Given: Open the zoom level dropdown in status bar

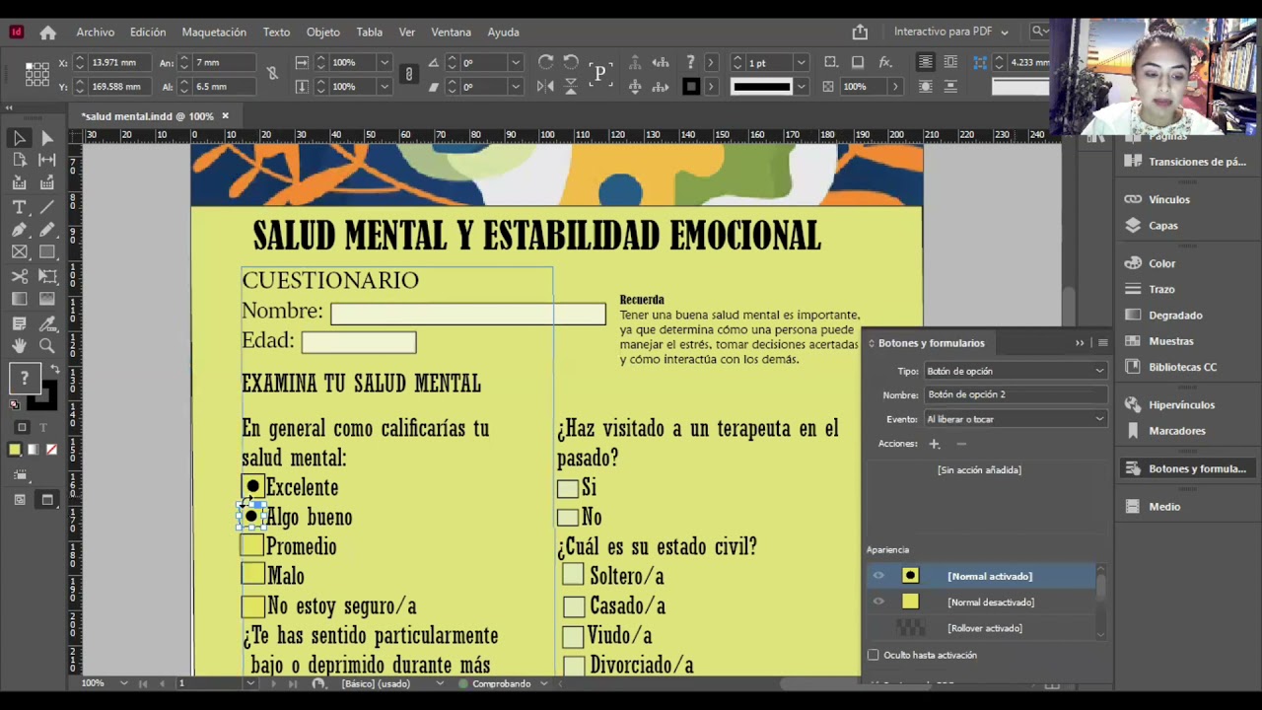Looking at the screenshot, I should click(x=123, y=683).
